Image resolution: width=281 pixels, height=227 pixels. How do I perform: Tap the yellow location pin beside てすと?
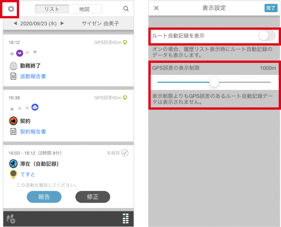(x=13, y=174)
